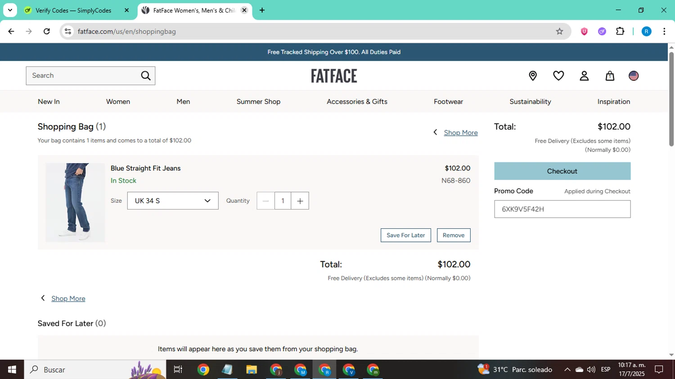Open File Explorer from the taskbar
This screenshot has height=379, width=675.
point(252,370)
